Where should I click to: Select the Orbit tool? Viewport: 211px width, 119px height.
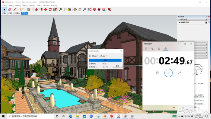click(75, 9)
